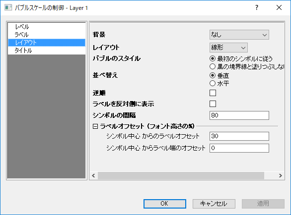The width and height of the screenshot is (291, 215).
Task: Enable the 逆順 checkbox
Action: pos(213,93)
